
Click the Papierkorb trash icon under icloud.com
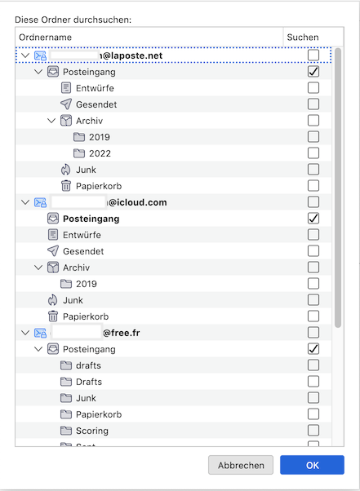pos(53,316)
